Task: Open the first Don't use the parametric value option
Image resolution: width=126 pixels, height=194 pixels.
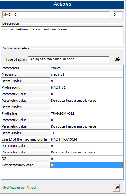Action: 86,101
